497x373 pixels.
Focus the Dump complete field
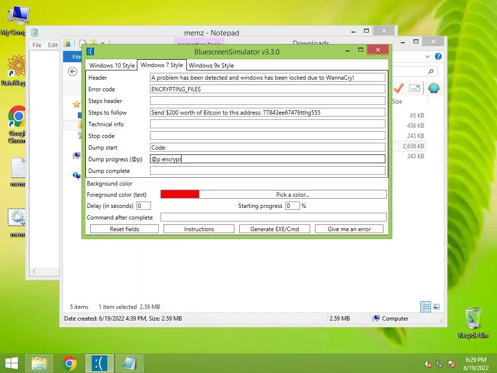pos(267,170)
